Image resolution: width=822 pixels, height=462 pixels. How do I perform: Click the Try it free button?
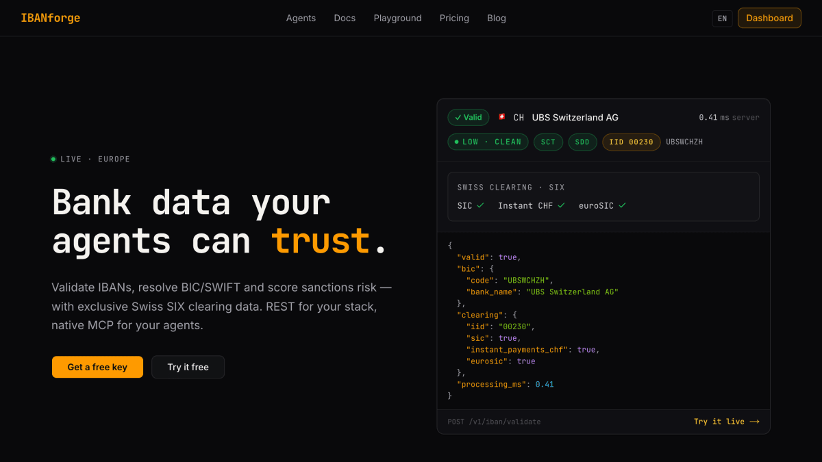click(188, 367)
